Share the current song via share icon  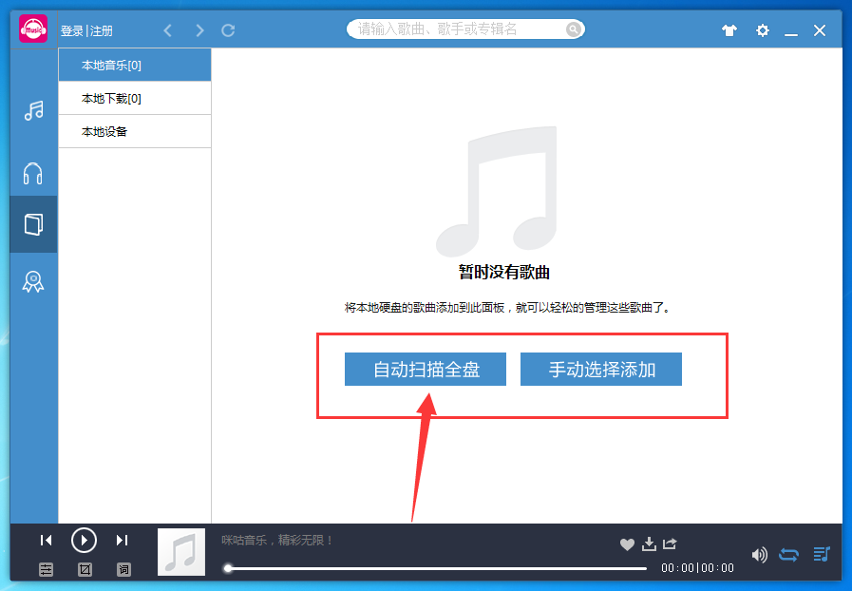[669, 544]
